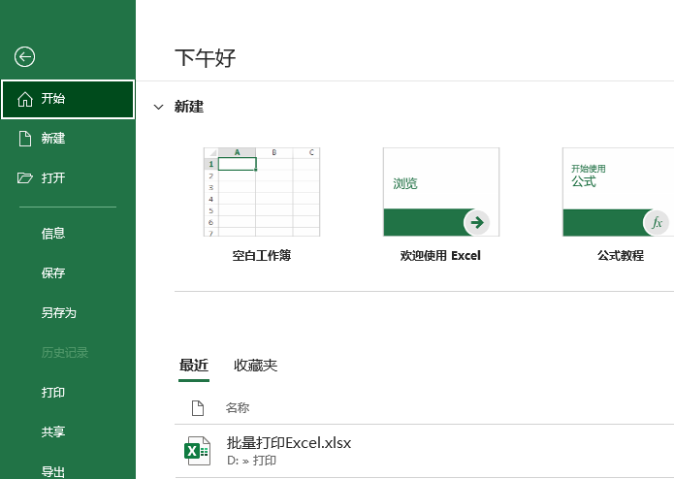Create a 空白工作簿 from the thumbnail
Screen dimensions: 674x479
pos(262,192)
